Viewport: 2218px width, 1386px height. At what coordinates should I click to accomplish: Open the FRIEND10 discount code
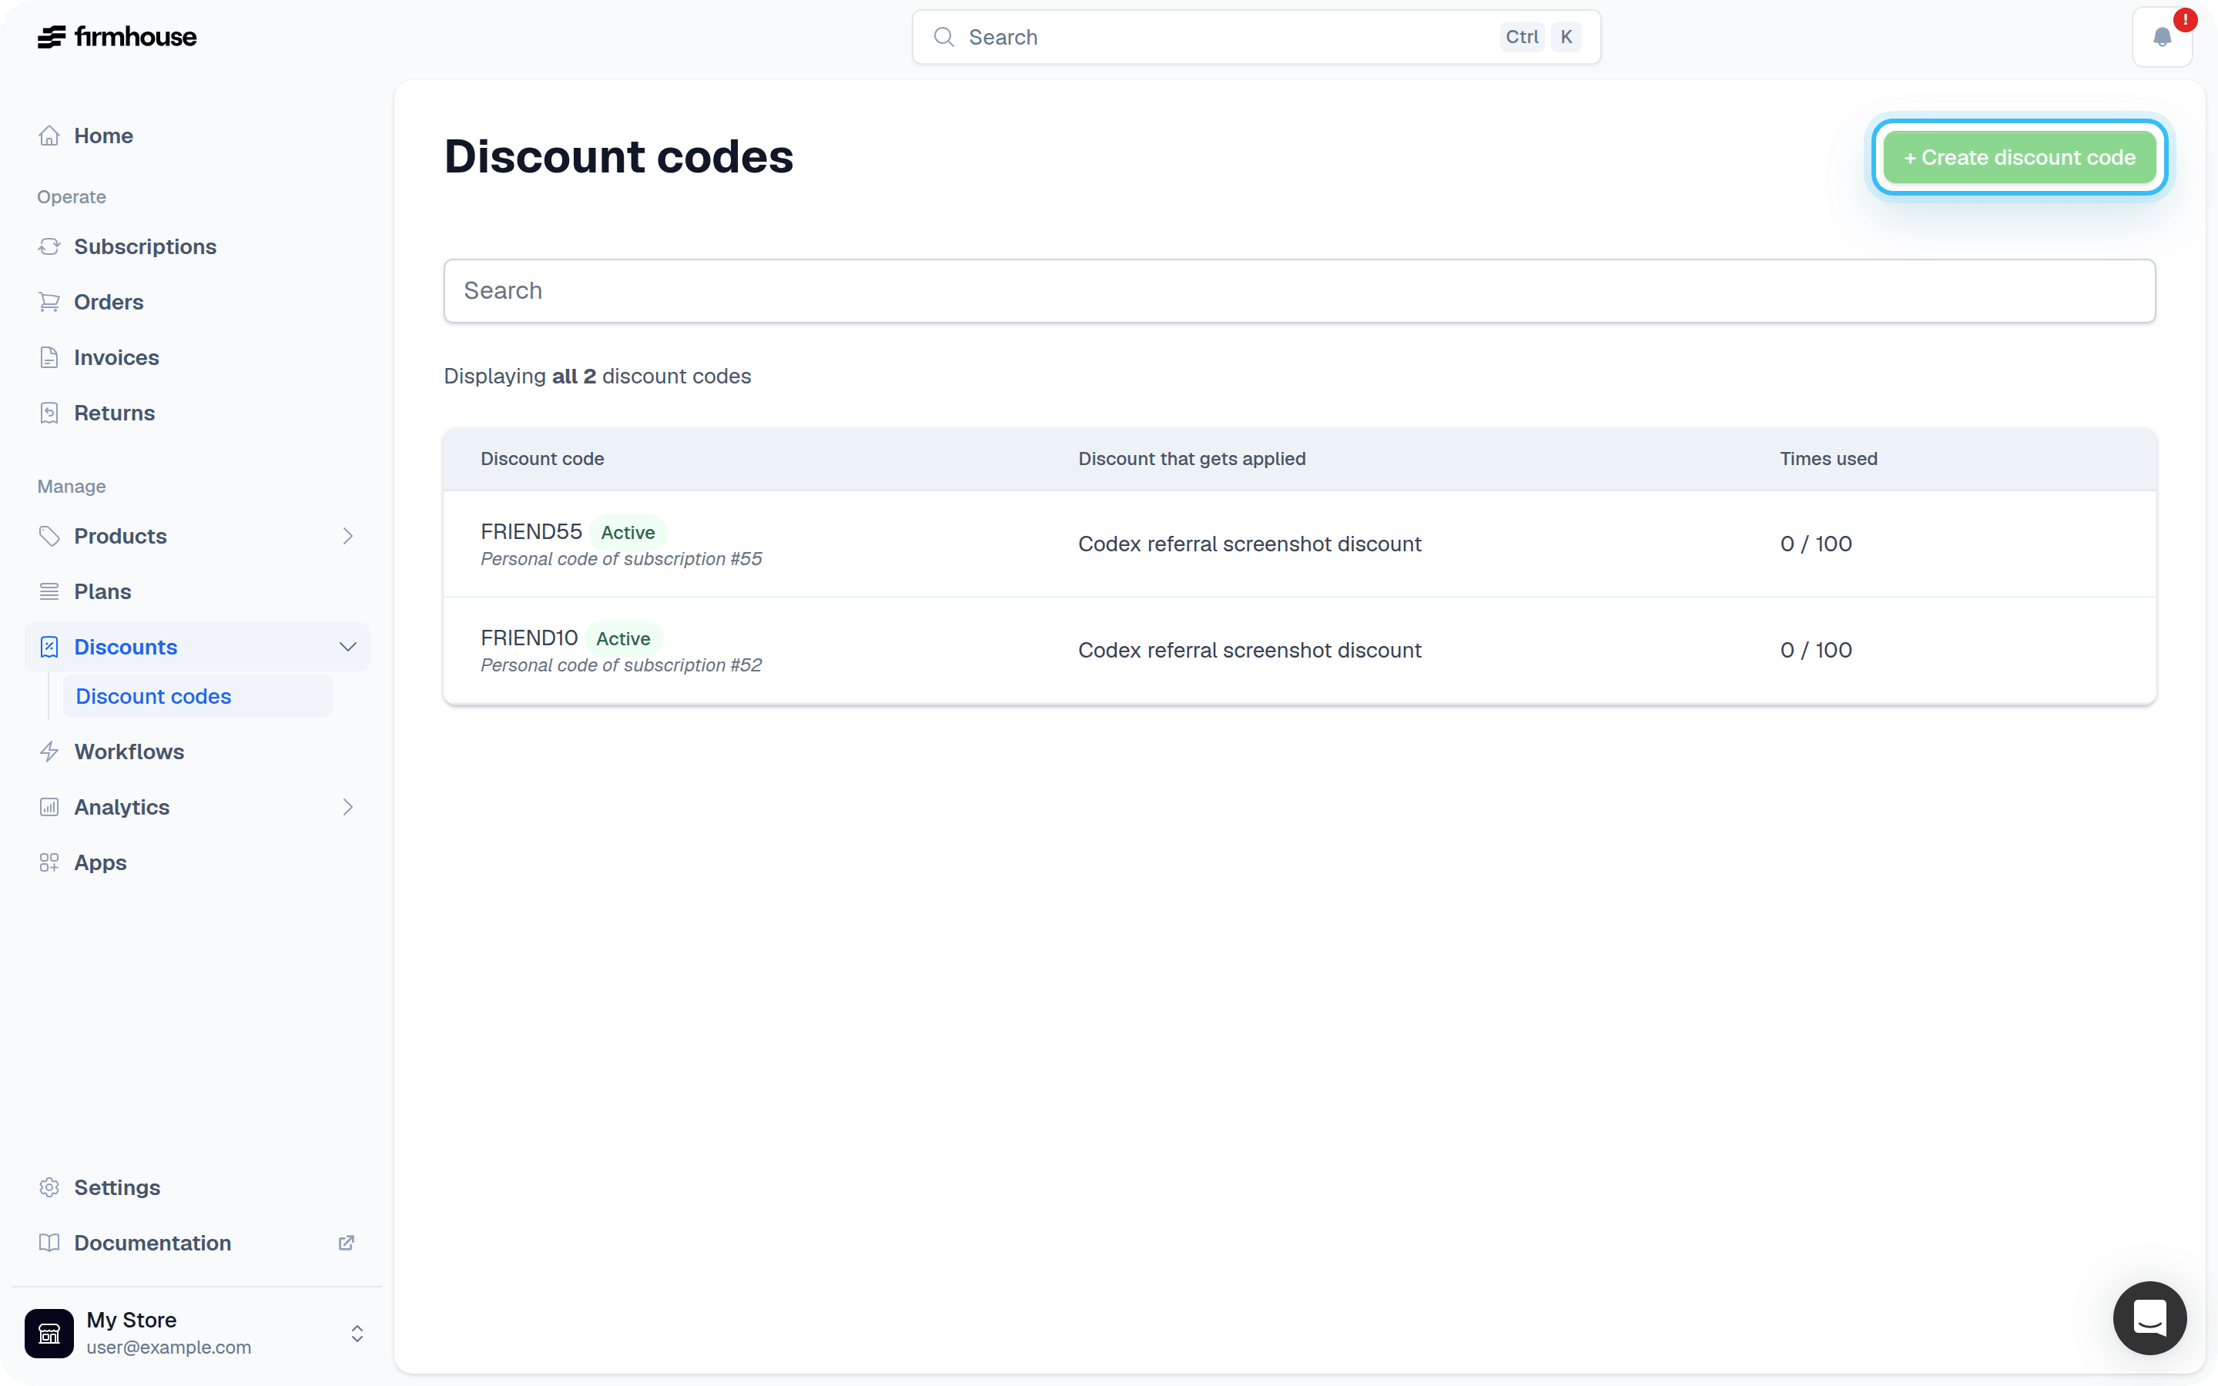pos(530,638)
